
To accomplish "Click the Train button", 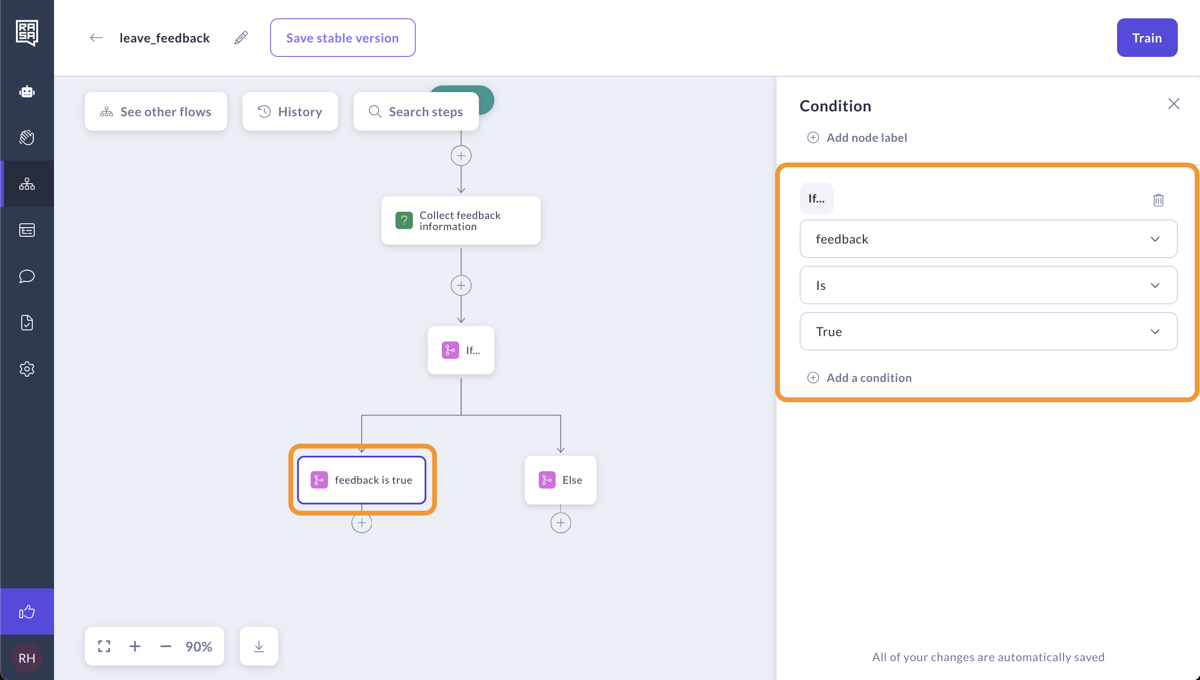I will click(1146, 38).
